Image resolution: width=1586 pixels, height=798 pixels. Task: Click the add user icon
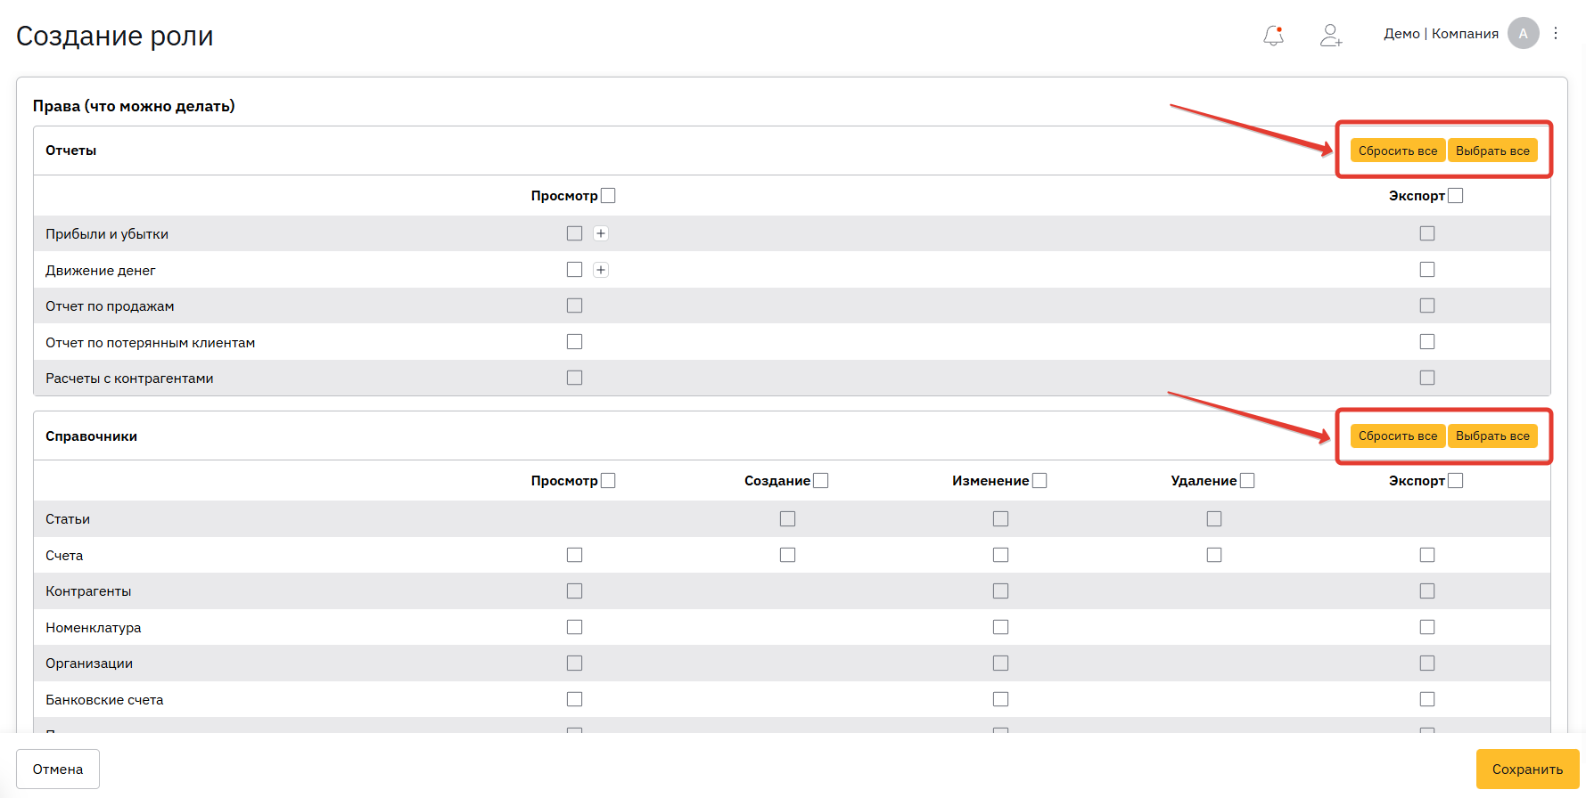(x=1330, y=35)
